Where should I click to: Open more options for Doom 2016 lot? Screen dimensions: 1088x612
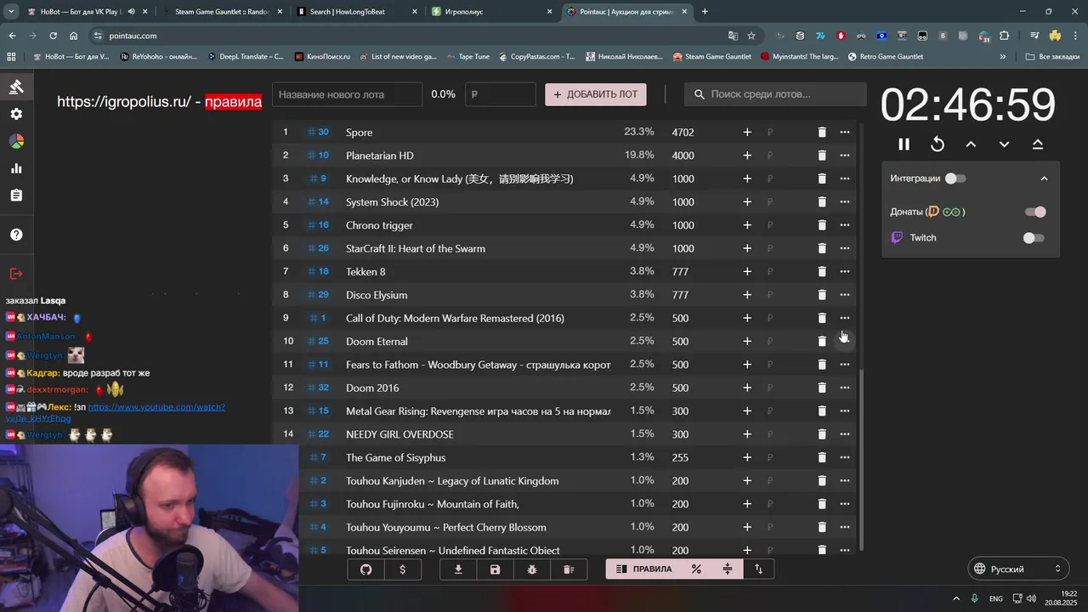[845, 388]
